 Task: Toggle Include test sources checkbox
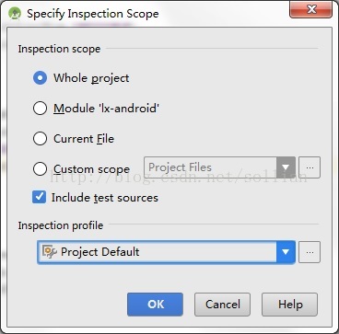(x=39, y=197)
